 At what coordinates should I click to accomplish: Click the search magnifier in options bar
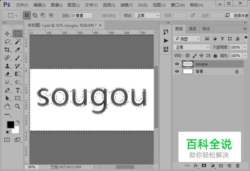pyautogui.click(x=227, y=15)
